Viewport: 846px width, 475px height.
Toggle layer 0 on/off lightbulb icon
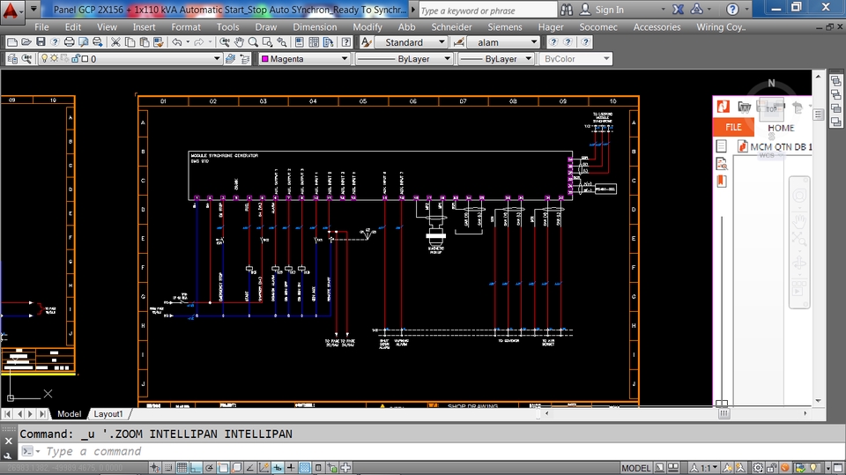[44, 58]
